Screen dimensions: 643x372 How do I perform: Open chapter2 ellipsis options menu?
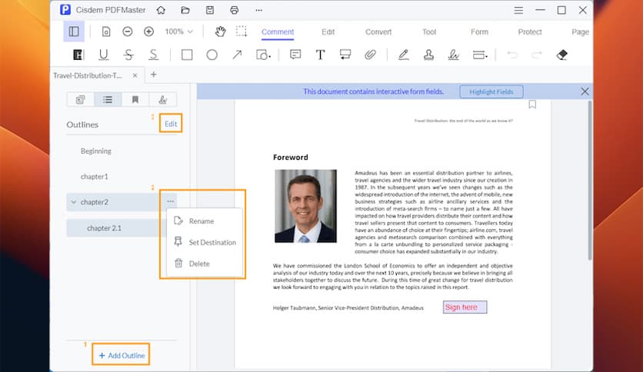pos(171,201)
